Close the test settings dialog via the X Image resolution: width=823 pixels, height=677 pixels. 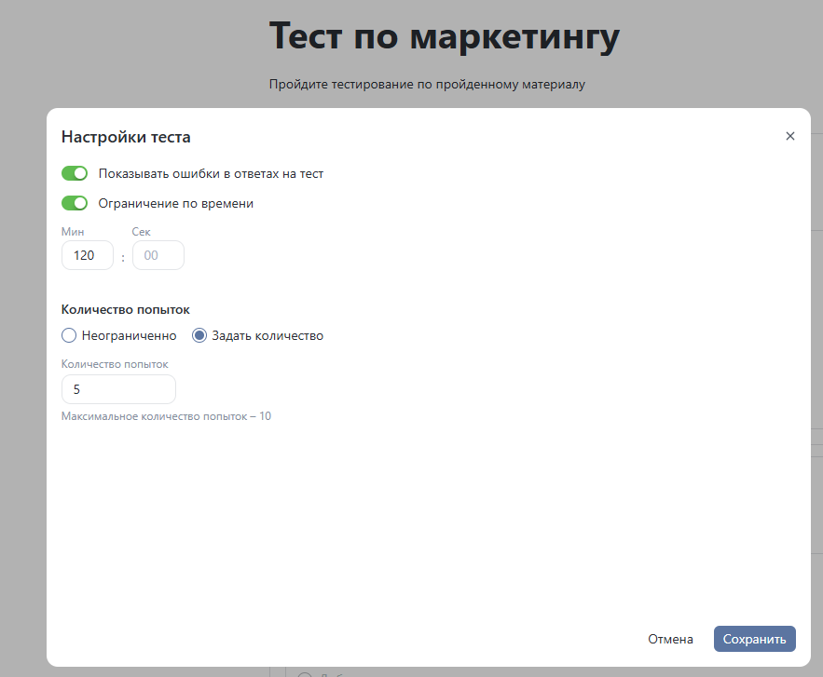[x=789, y=136]
